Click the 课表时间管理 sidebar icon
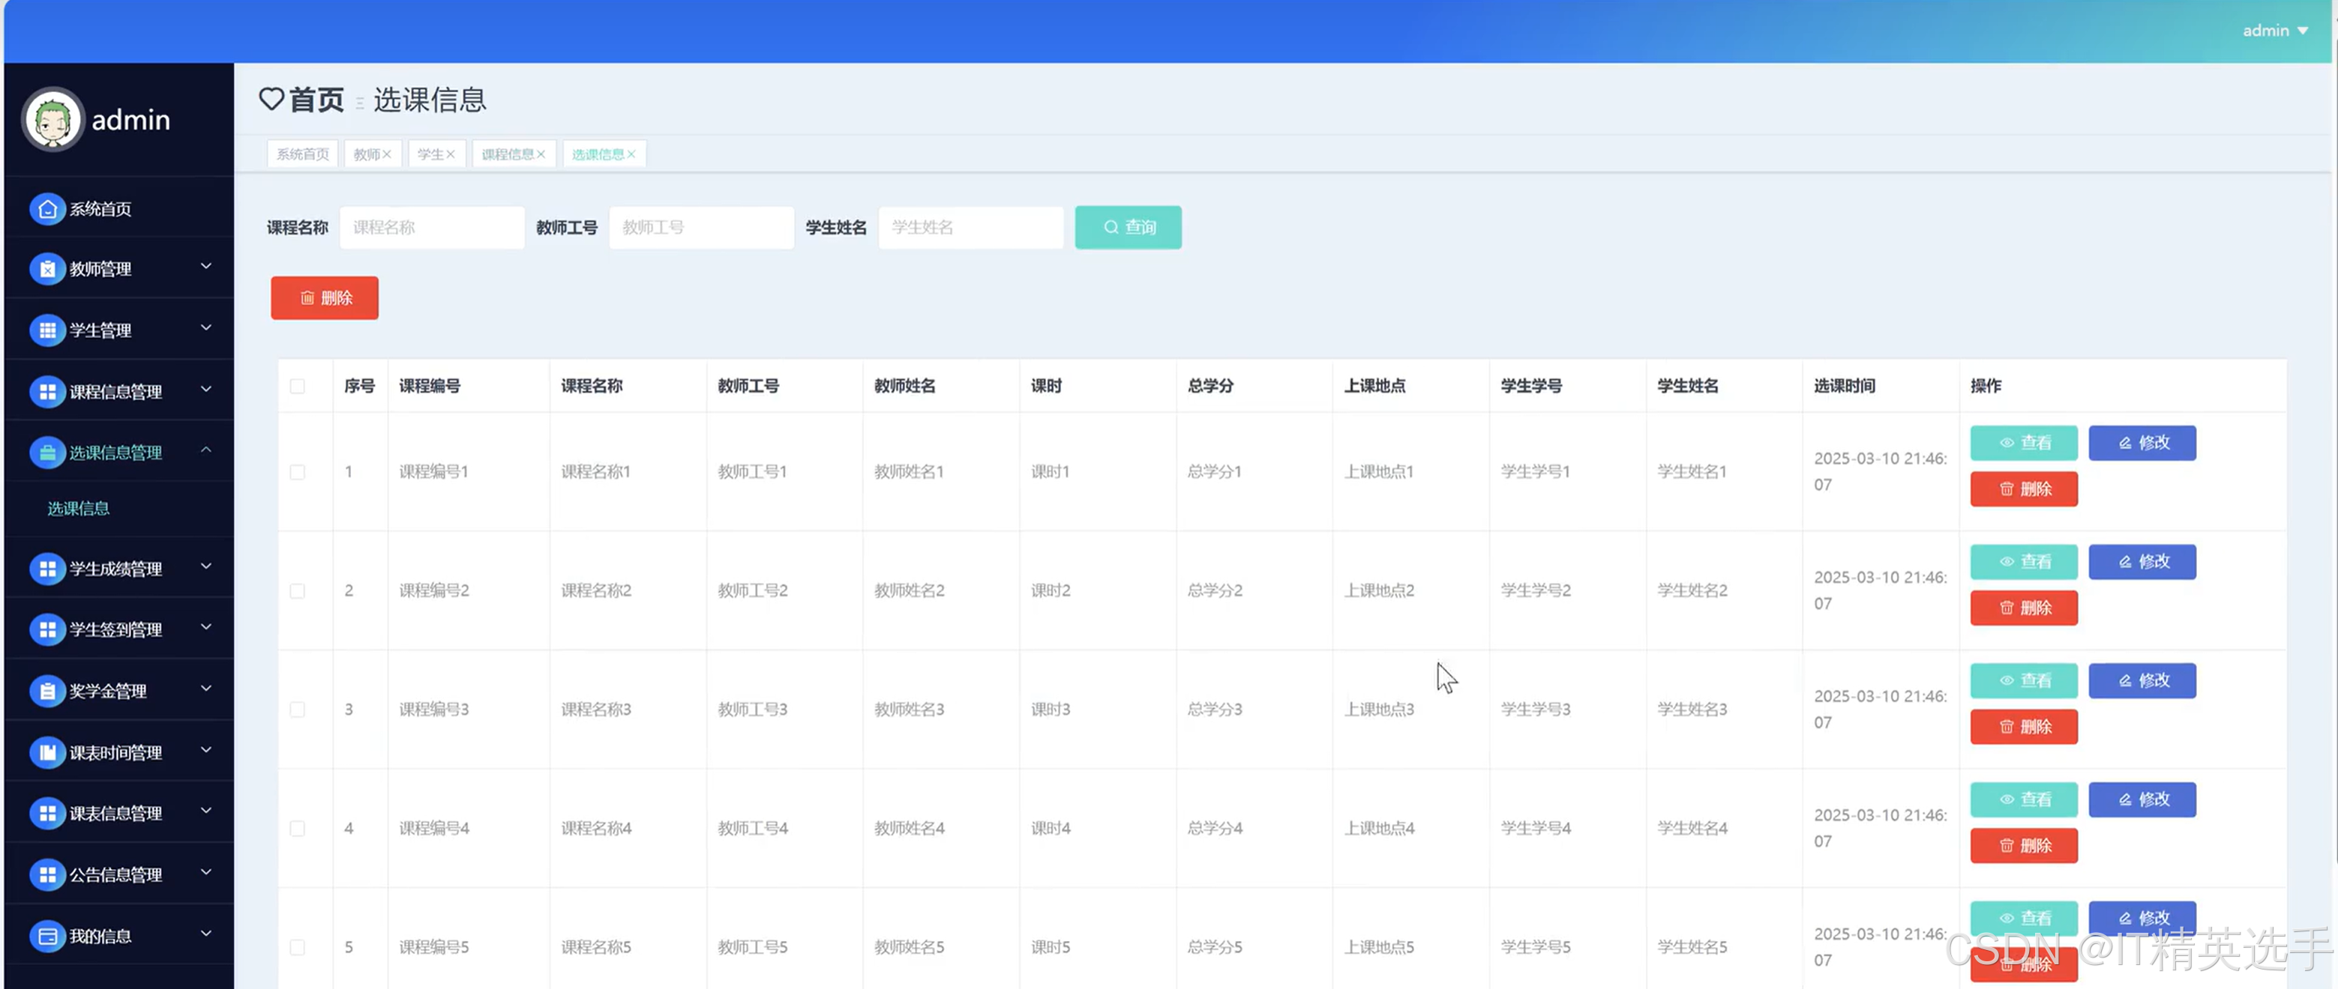This screenshot has height=989, width=2338. click(47, 752)
